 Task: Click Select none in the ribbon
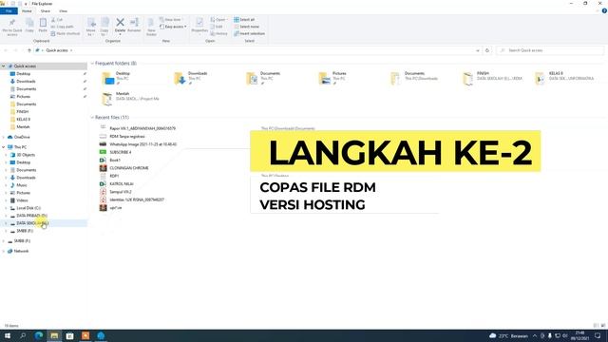tap(246, 27)
